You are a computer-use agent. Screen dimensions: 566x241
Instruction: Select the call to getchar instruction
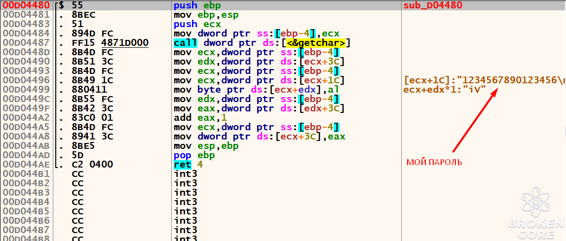pos(263,43)
